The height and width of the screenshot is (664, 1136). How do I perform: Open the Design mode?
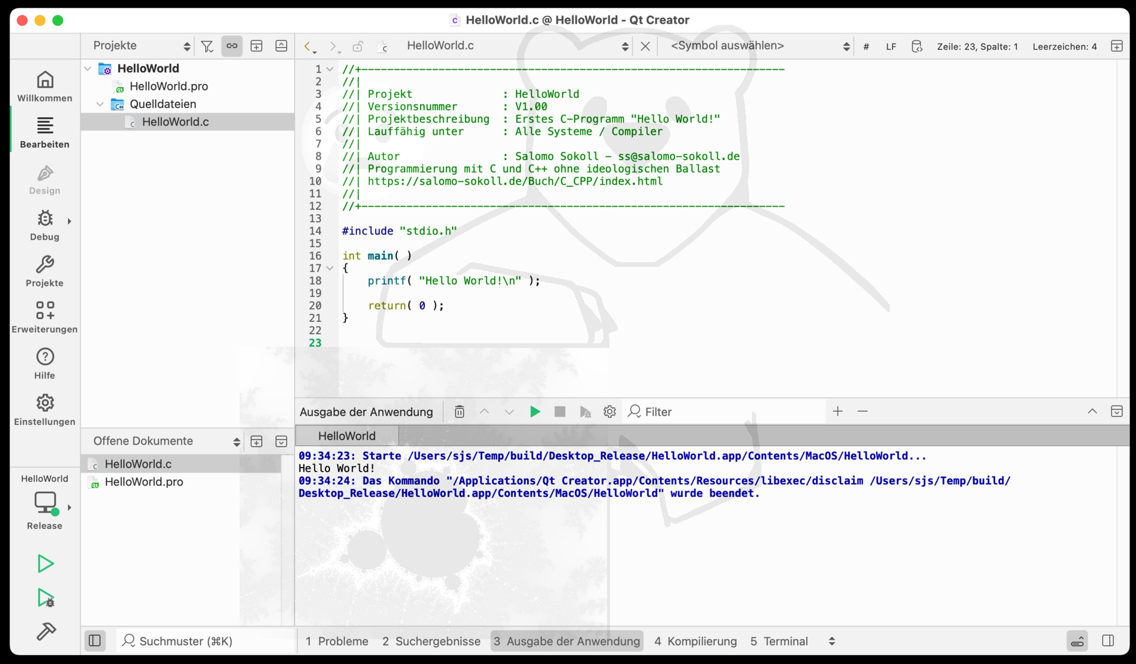(x=45, y=179)
